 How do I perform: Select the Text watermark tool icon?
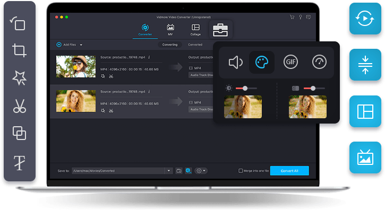point(20,162)
